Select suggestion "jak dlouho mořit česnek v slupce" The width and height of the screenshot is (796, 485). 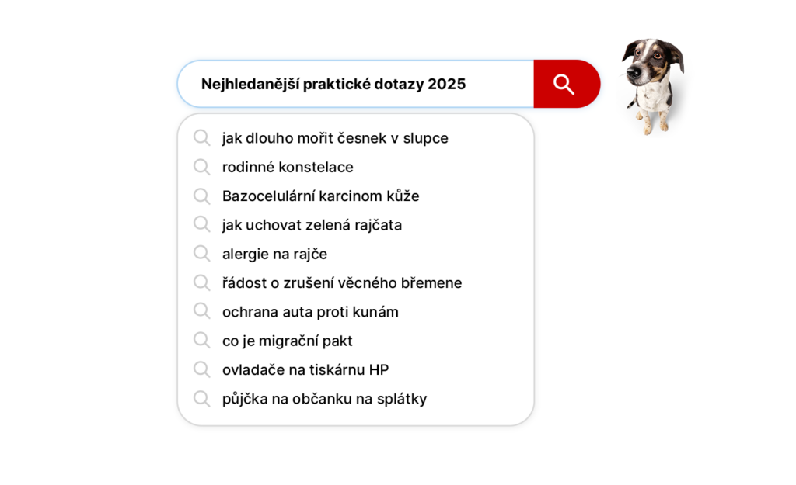click(x=335, y=138)
